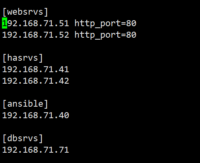Click the value 80 after 192.168.71.51
The width and height of the screenshot is (200, 163).
point(131,23)
